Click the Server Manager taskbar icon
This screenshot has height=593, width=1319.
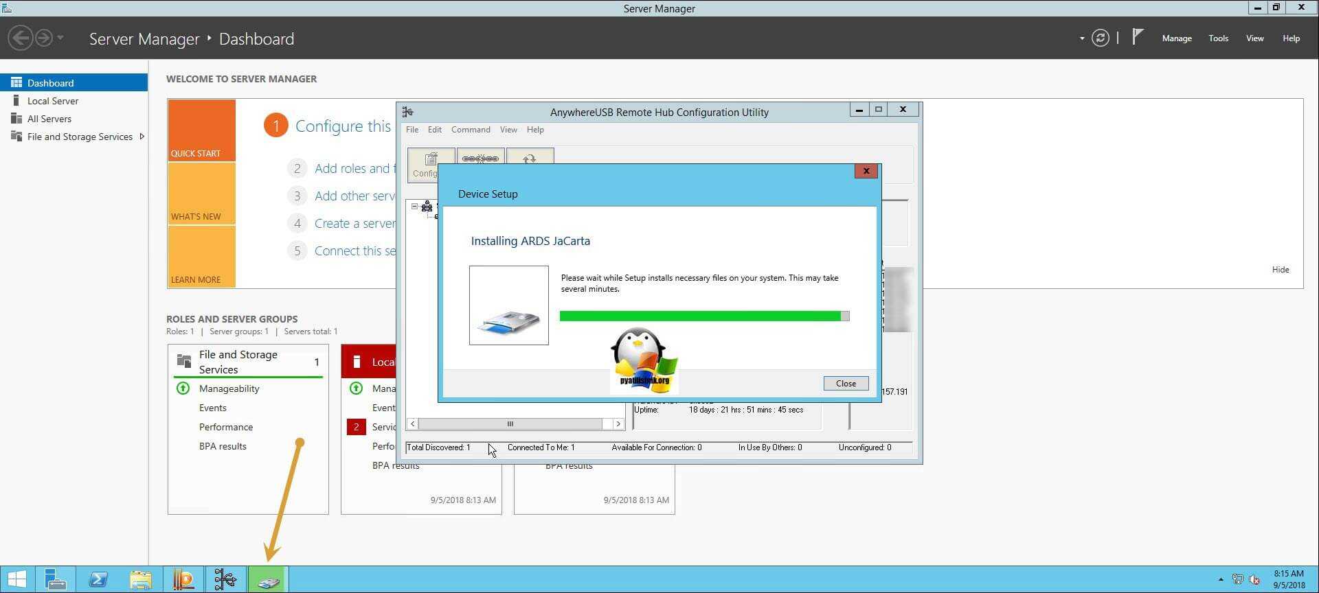55,580
